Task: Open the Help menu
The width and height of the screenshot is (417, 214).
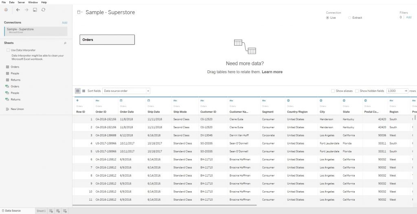Action: (x=44, y=2)
